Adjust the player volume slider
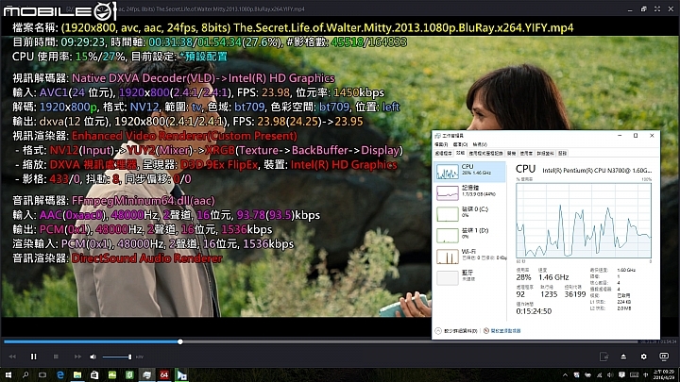This screenshot has height=382, width=680. [117, 357]
